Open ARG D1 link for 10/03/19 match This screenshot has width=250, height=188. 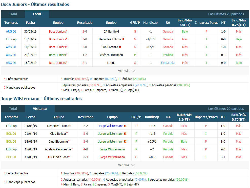(11, 47)
